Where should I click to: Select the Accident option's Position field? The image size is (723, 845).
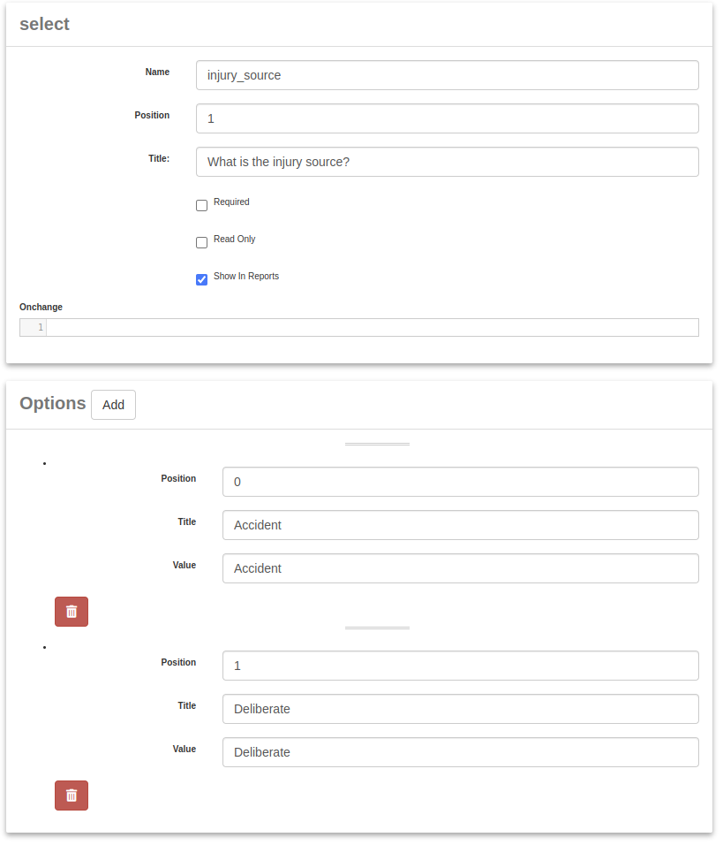pyautogui.click(x=460, y=482)
